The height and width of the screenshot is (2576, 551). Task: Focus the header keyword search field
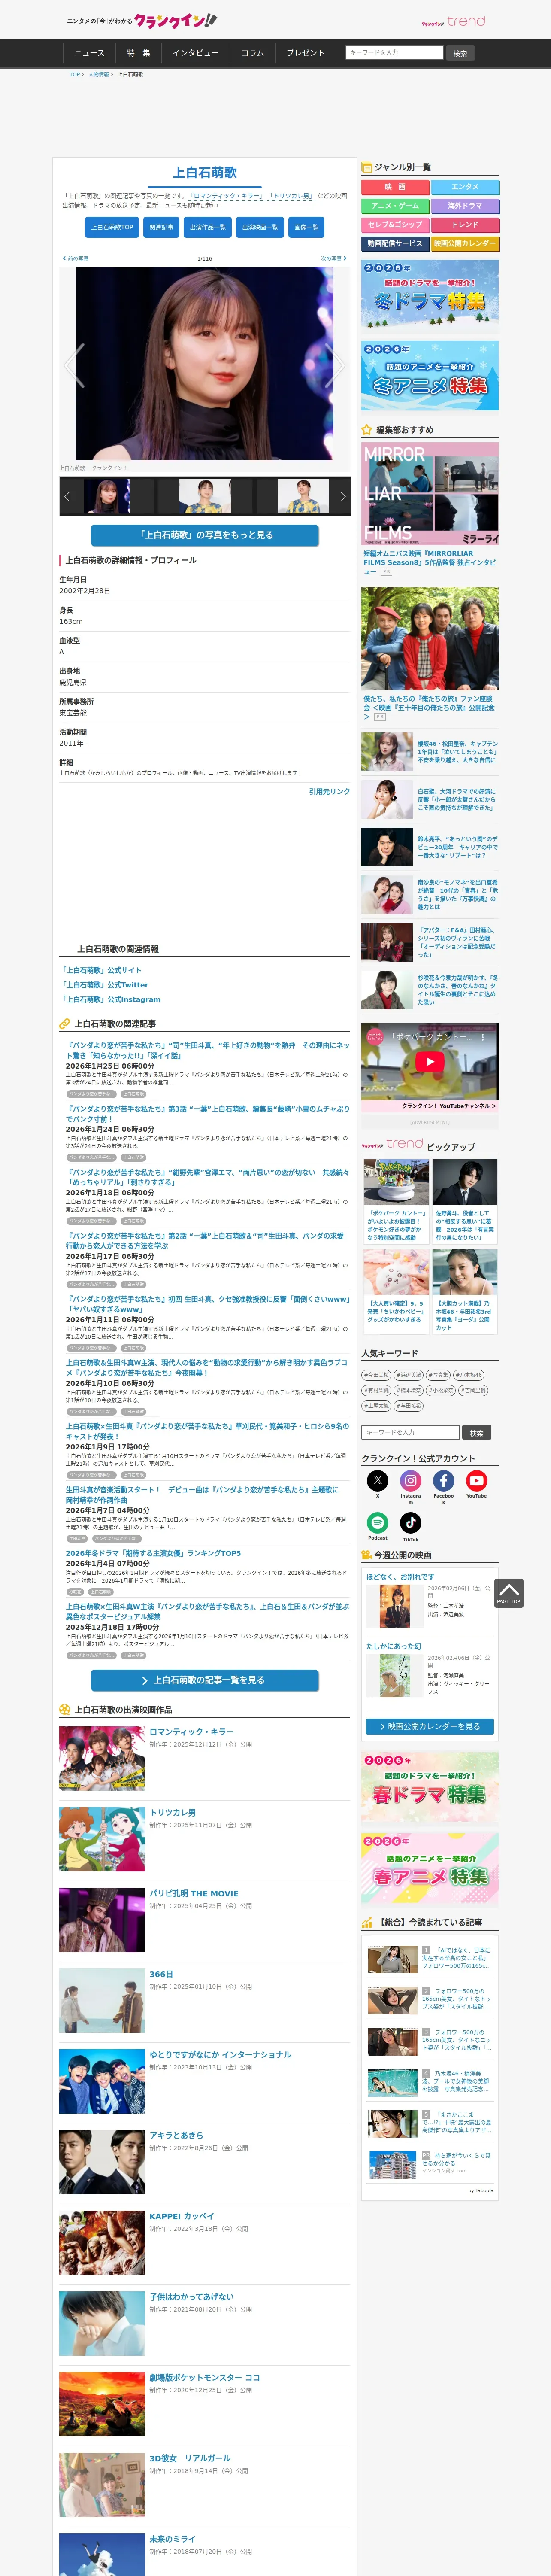point(394,52)
